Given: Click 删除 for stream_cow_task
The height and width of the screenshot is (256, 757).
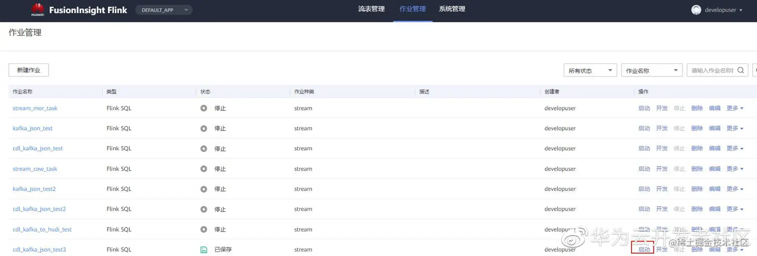Looking at the screenshot, I should point(697,169).
